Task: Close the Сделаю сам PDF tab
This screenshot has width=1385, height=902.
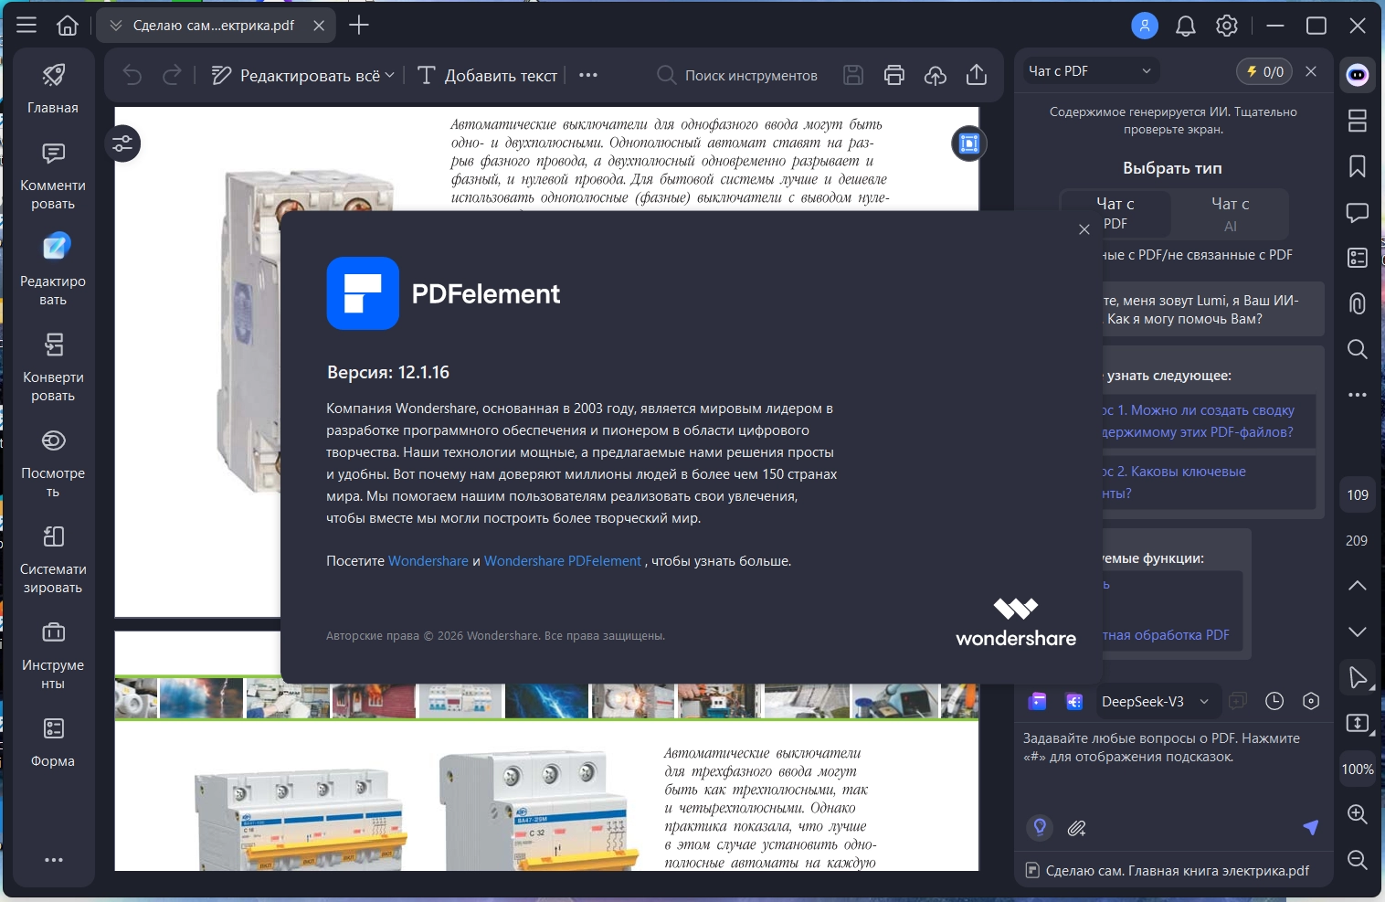Action: coord(319,26)
